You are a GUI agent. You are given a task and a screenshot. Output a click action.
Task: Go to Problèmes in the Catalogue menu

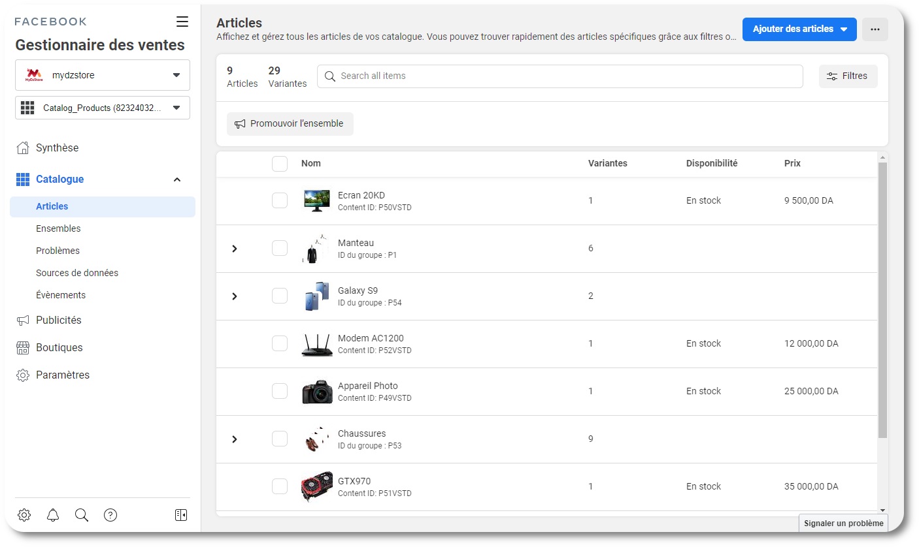[x=58, y=251]
